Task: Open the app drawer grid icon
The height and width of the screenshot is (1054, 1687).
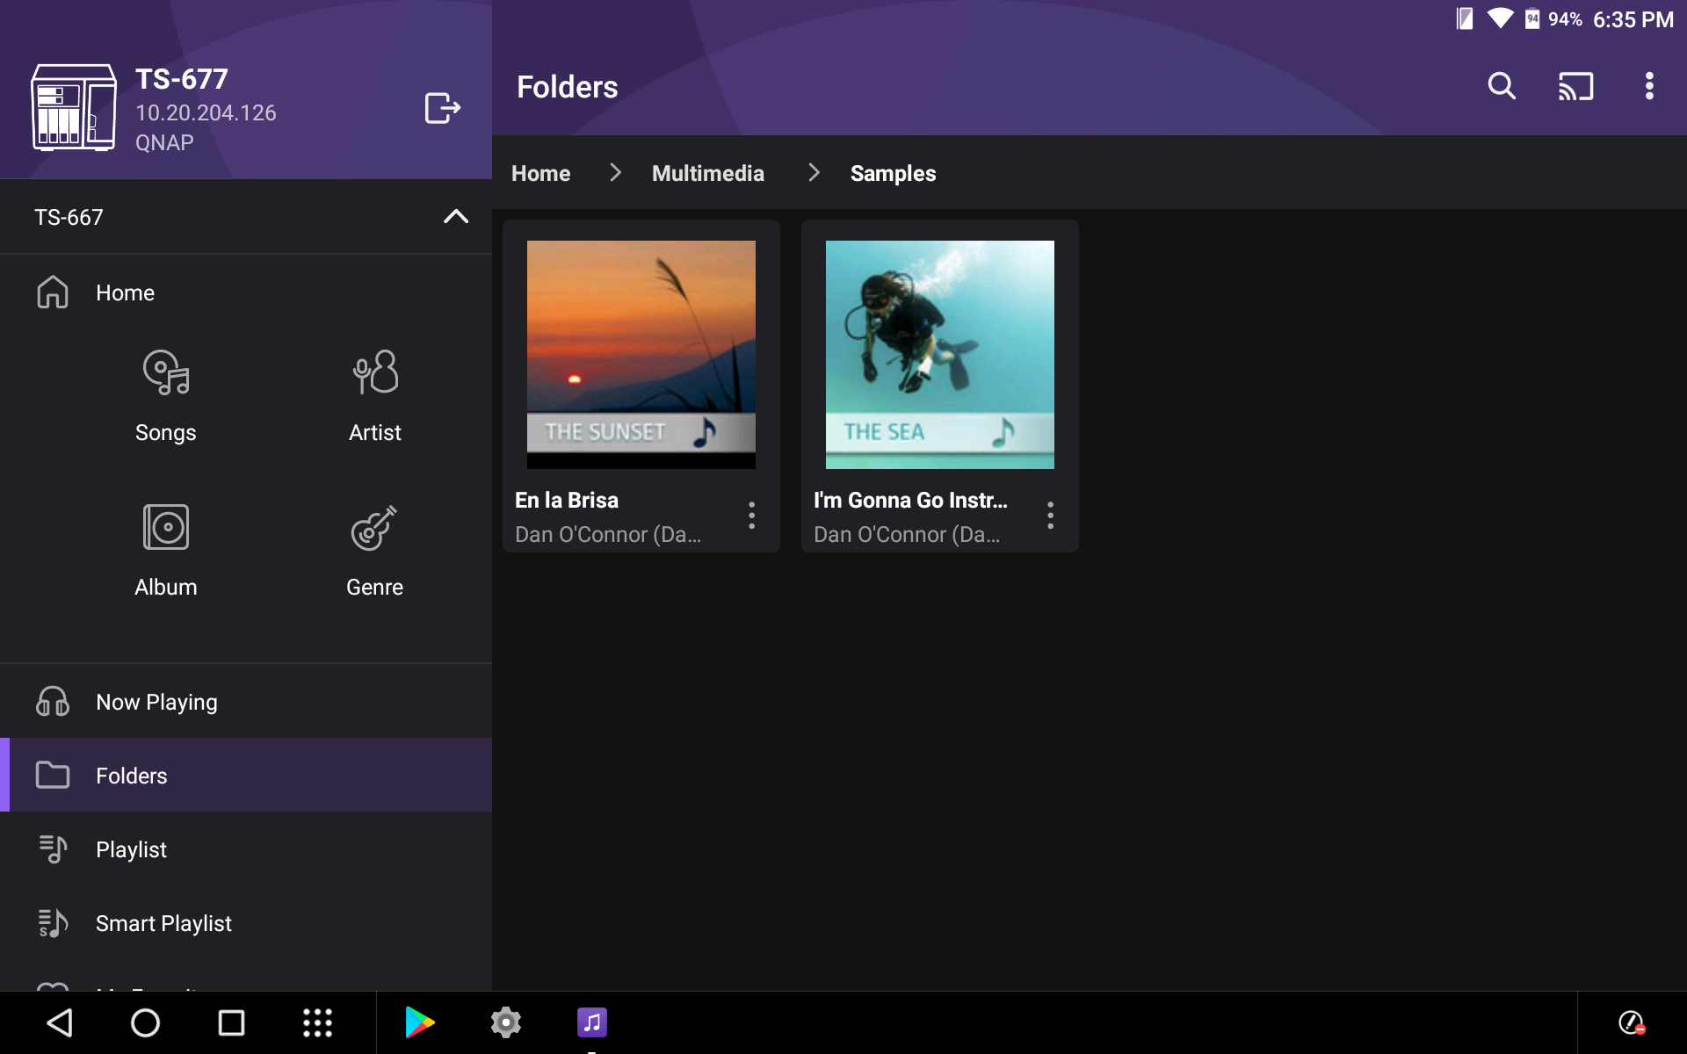Action: click(317, 1022)
